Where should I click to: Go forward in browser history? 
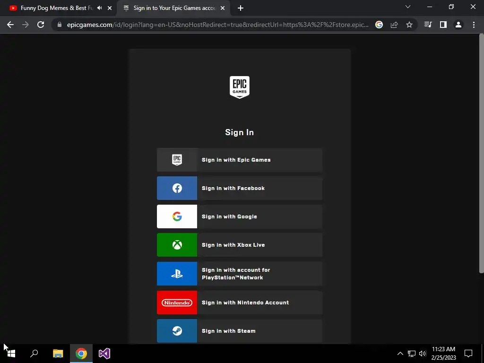[x=26, y=25]
